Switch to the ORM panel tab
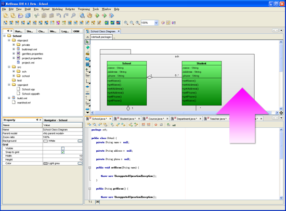 (x=76, y=31)
